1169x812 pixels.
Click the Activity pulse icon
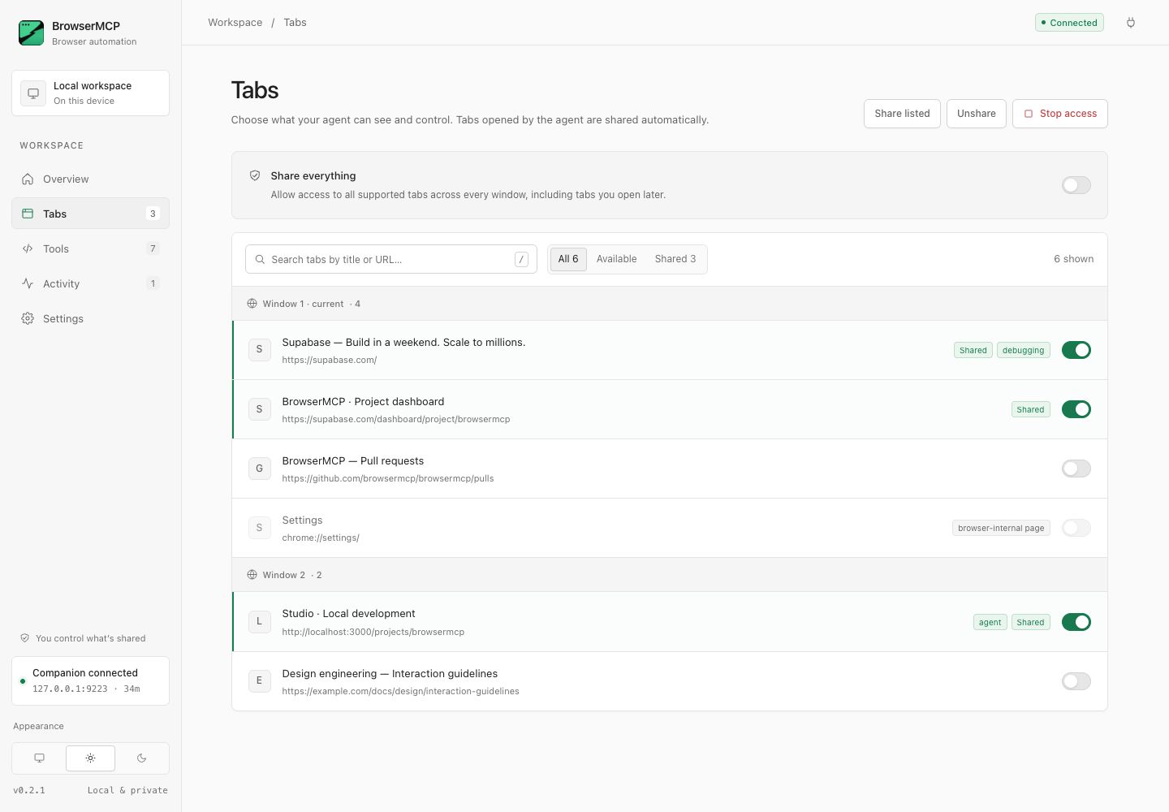click(x=28, y=283)
